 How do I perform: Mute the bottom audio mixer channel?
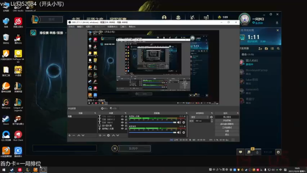pyautogui.click(x=179, y=132)
